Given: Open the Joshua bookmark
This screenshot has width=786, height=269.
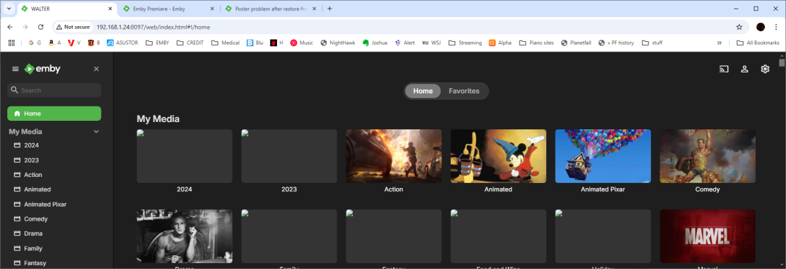Looking at the screenshot, I should (375, 42).
